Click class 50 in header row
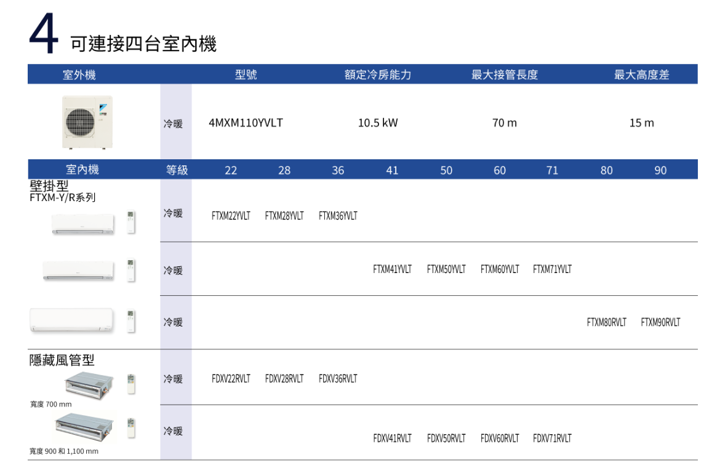Screen dimensions: 712x476 click(446, 170)
